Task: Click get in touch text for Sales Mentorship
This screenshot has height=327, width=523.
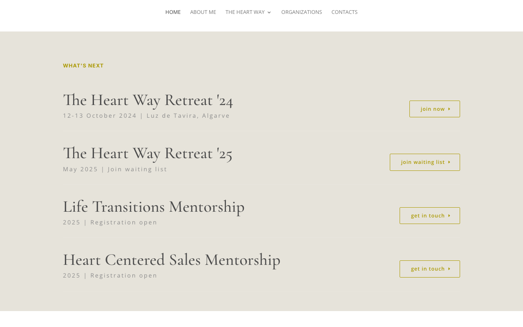Action: point(428,269)
